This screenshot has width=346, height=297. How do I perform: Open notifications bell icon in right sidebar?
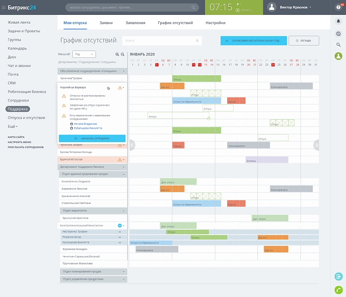pos(338,21)
